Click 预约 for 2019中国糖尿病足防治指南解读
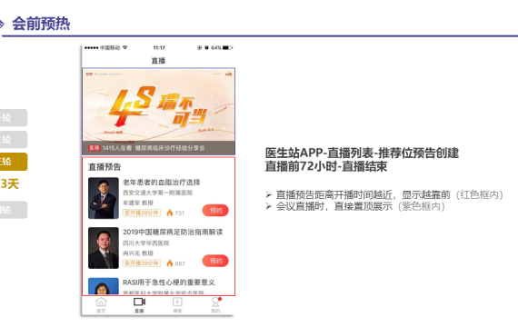 [215, 261]
